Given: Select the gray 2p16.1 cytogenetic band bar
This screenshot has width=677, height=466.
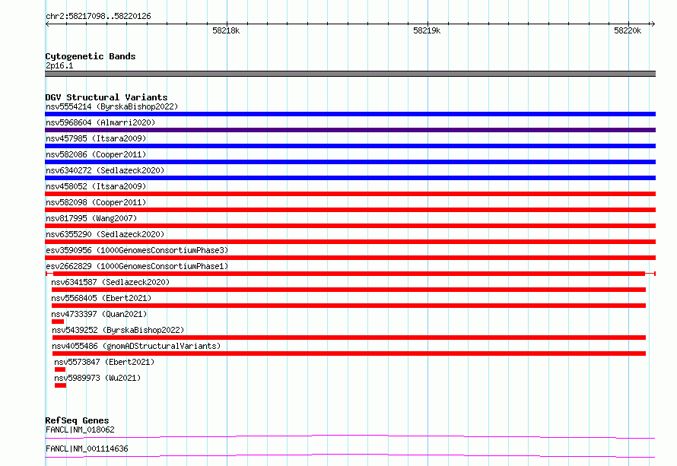Looking at the screenshot, I should click(x=350, y=74).
